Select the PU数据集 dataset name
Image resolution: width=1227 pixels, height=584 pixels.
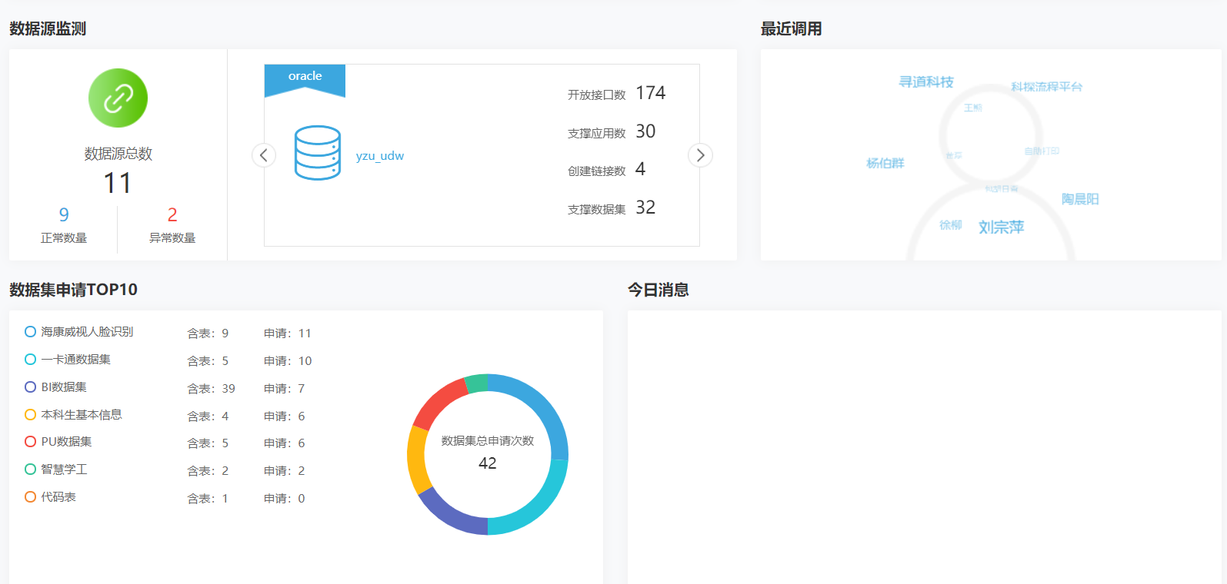coord(67,442)
